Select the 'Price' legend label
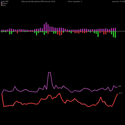This screenshot has height=125, width=125. coord(4,5)
